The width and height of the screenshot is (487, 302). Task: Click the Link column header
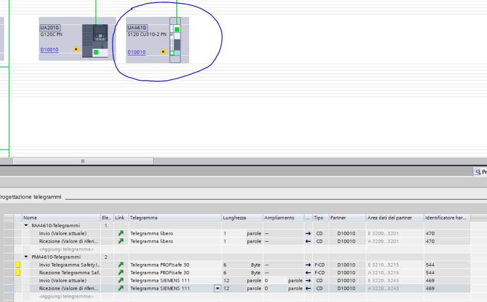(x=121, y=218)
